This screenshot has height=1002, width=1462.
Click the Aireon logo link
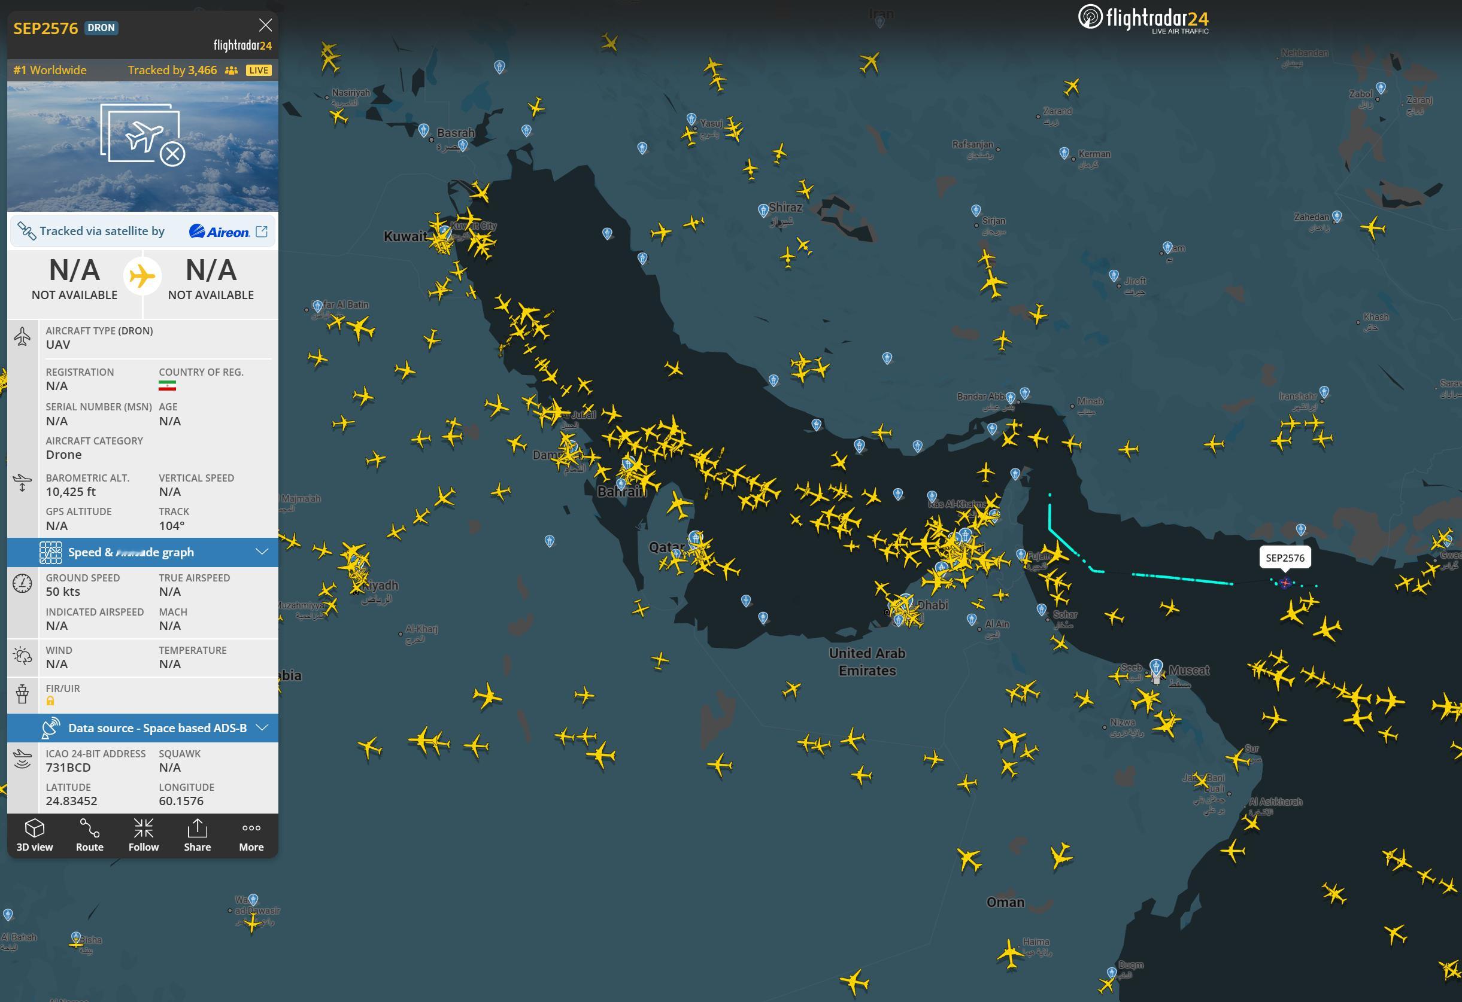click(x=219, y=232)
